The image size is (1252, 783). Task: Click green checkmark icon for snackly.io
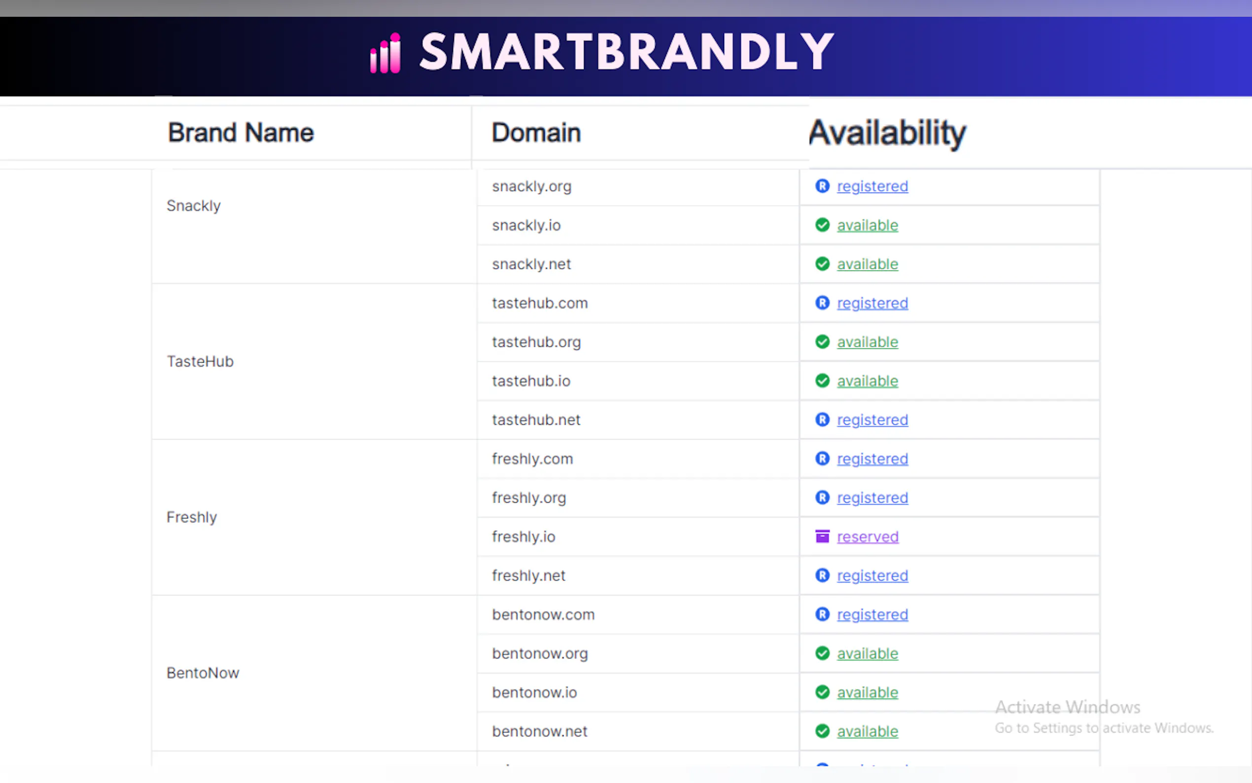coord(822,225)
